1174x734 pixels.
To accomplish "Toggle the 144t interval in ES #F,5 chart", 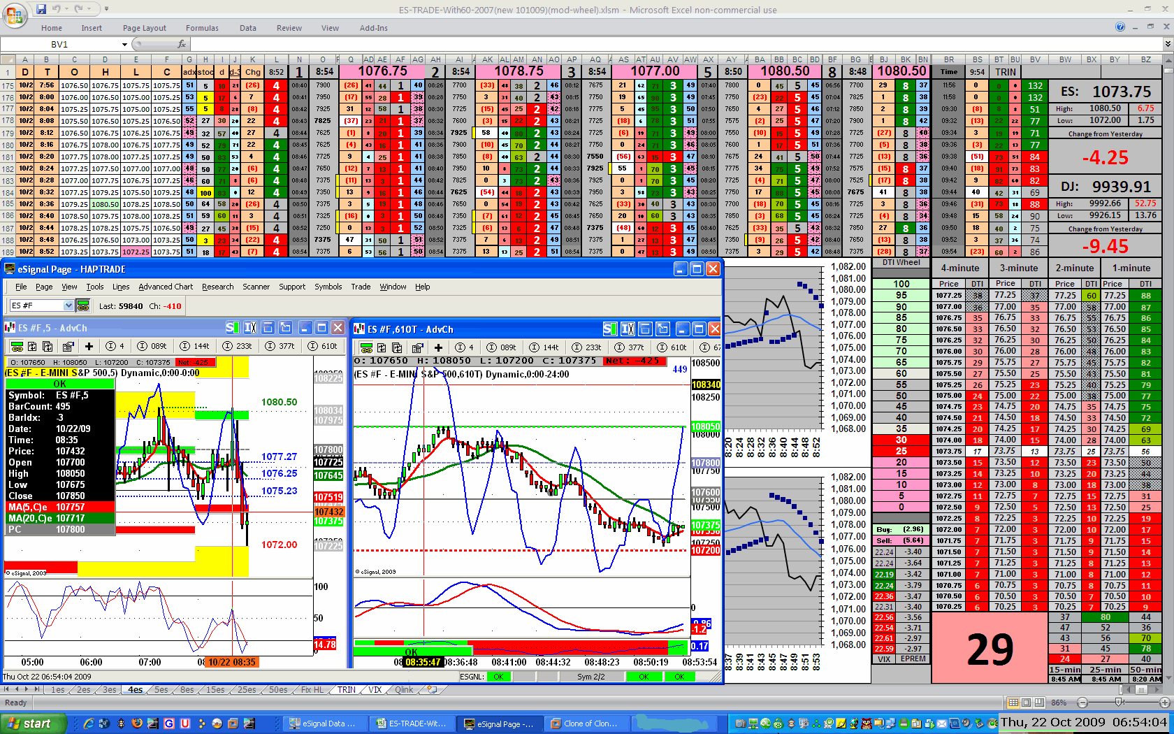I will click(x=194, y=346).
